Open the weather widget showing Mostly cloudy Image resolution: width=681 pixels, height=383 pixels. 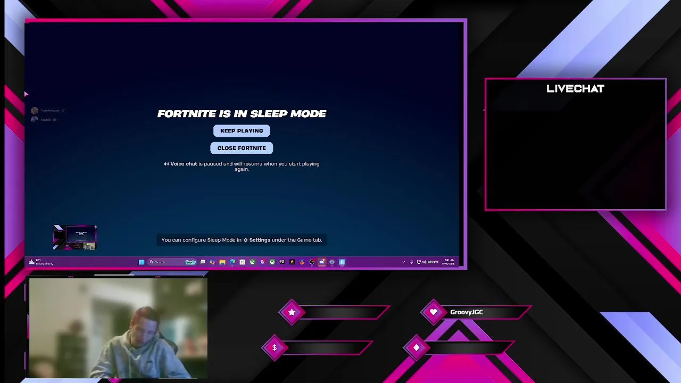(41, 262)
